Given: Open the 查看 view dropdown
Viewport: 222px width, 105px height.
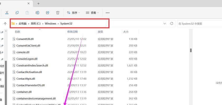Looking at the screenshot, I should pos(92,13).
